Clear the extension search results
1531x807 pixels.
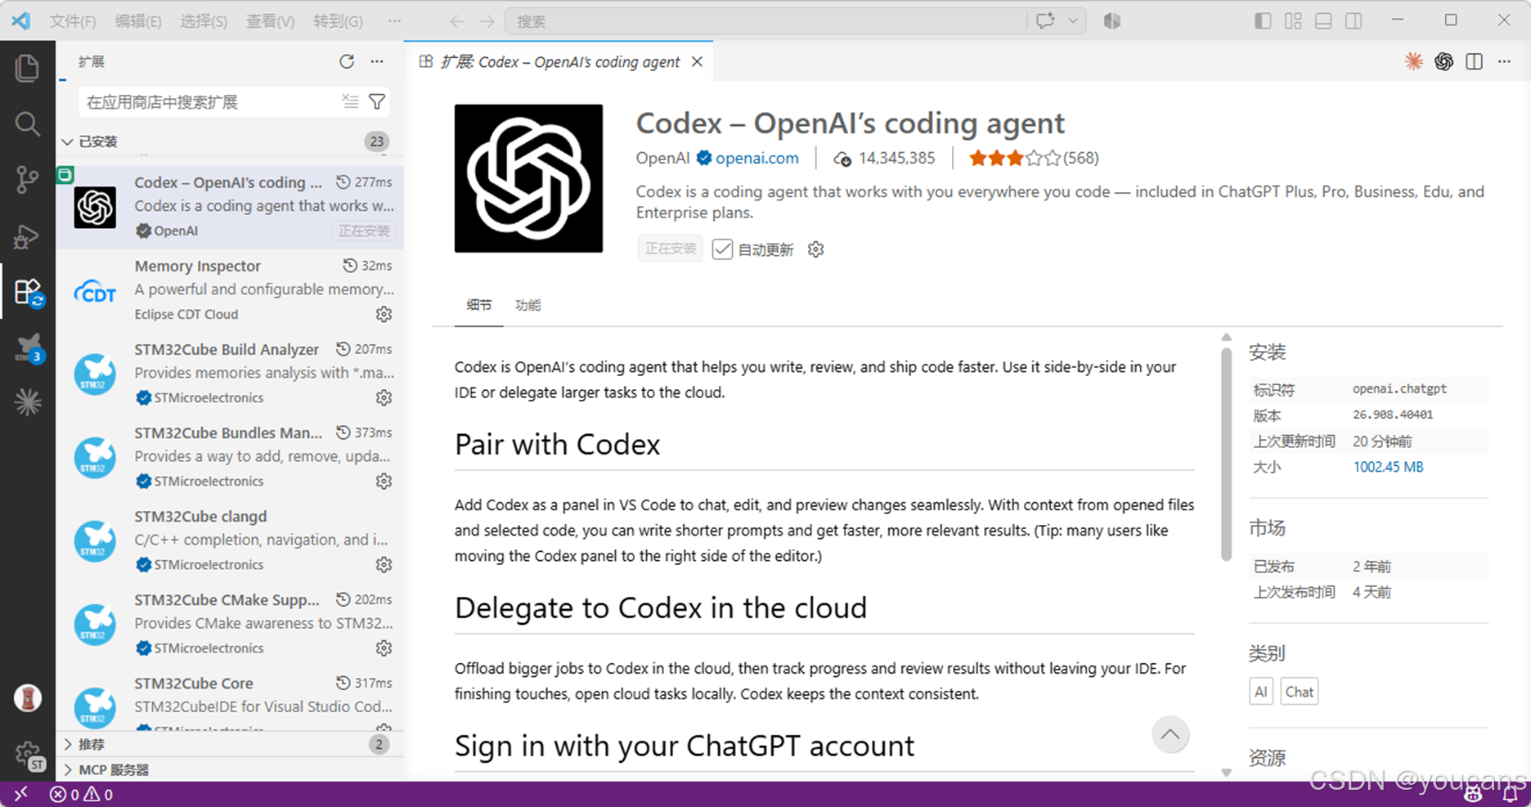pos(350,101)
